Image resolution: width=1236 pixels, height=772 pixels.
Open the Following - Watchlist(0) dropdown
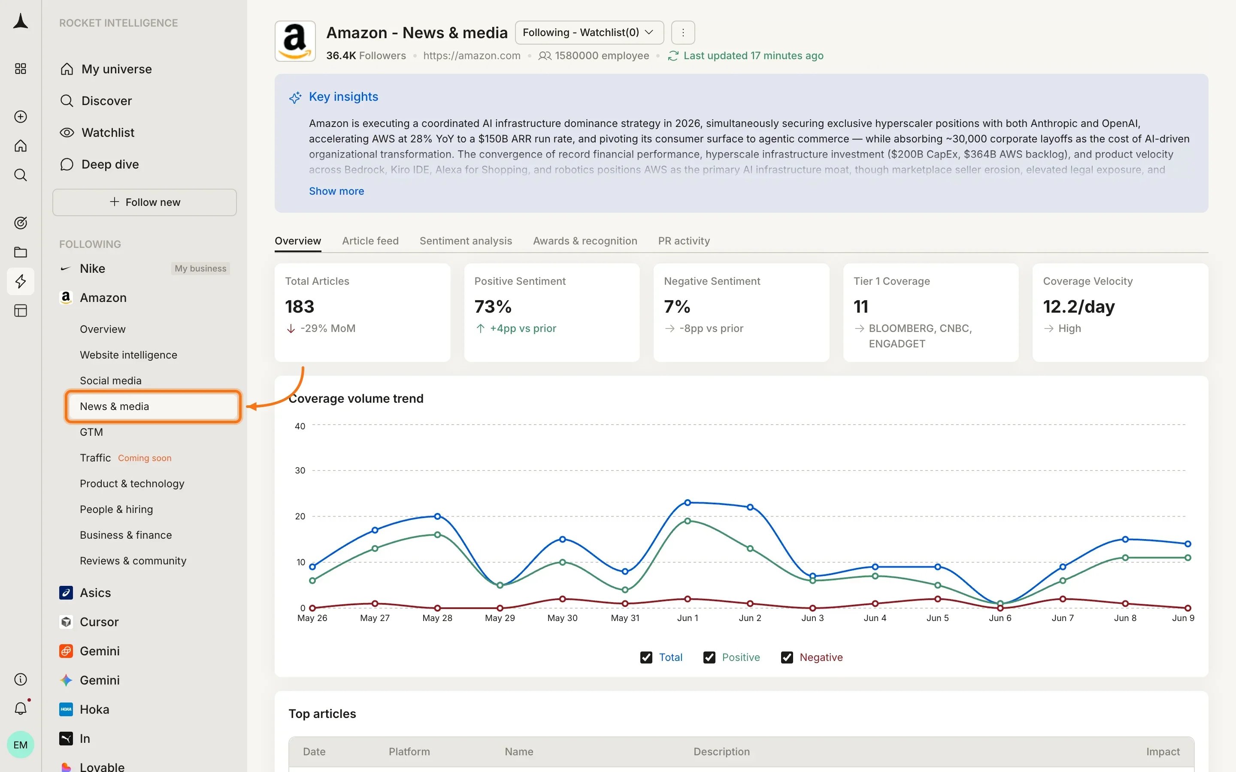[x=589, y=33]
